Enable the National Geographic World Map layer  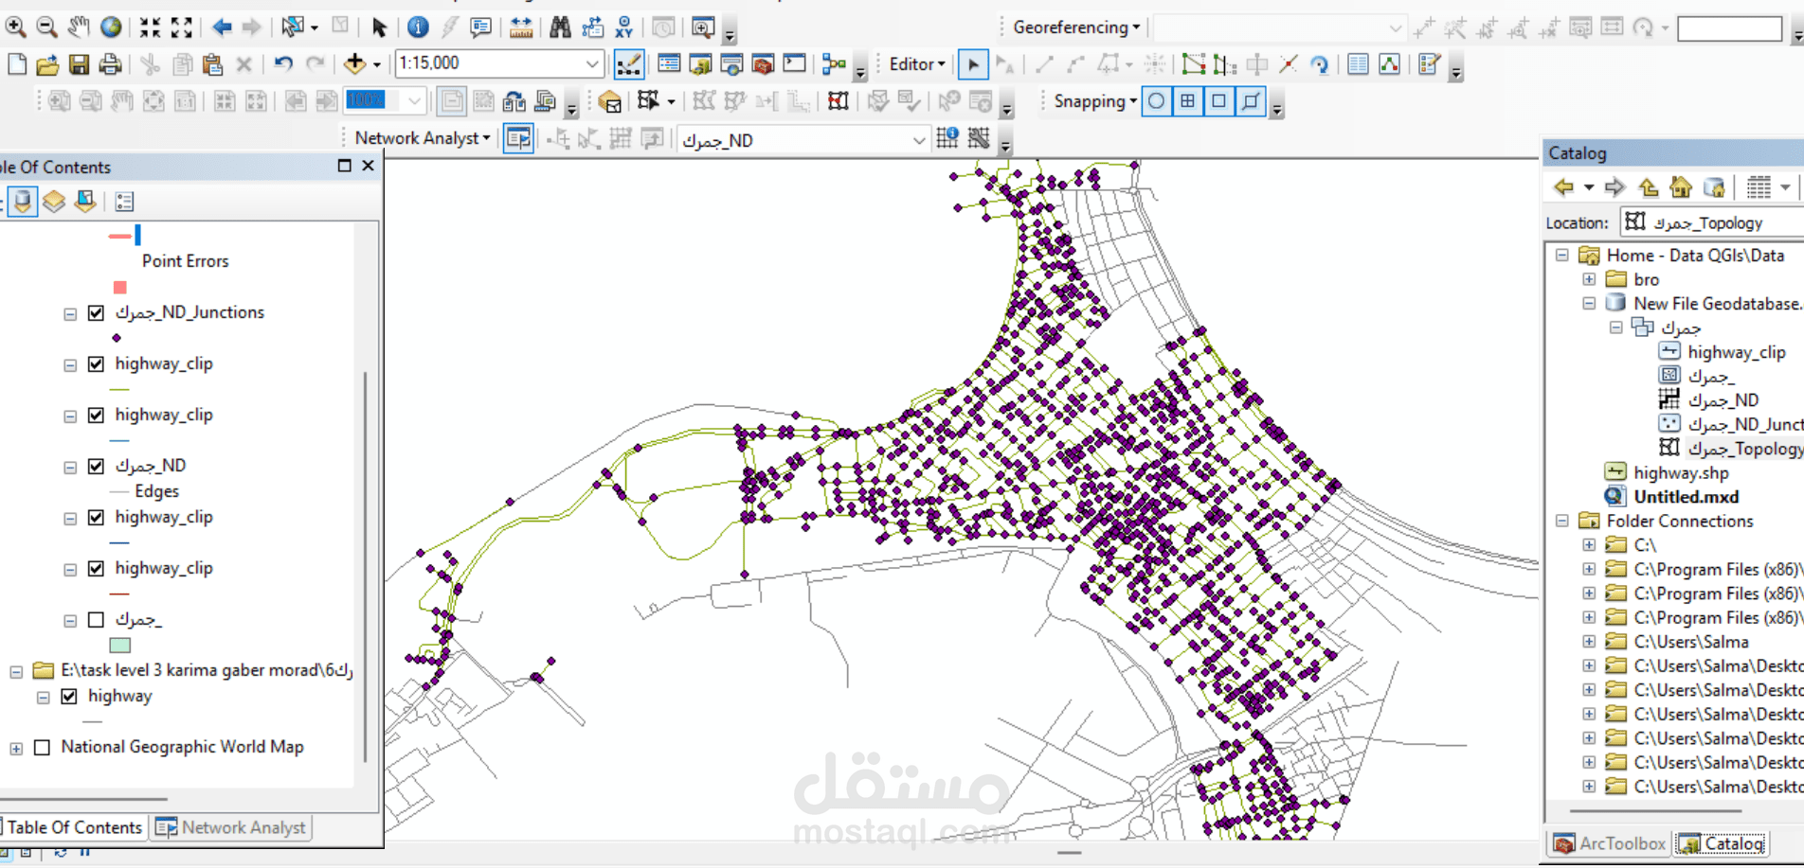[42, 748]
